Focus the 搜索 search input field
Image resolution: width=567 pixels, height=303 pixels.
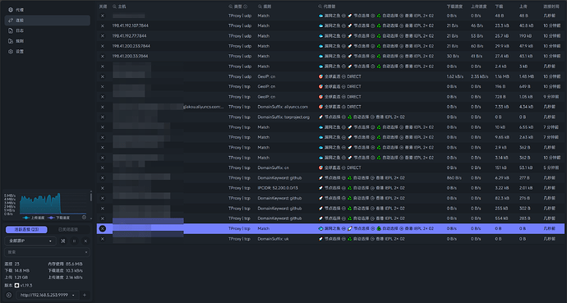[45, 252]
